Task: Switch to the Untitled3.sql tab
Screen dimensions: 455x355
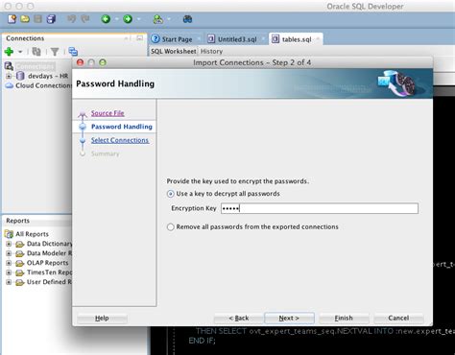Action: click(x=236, y=39)
